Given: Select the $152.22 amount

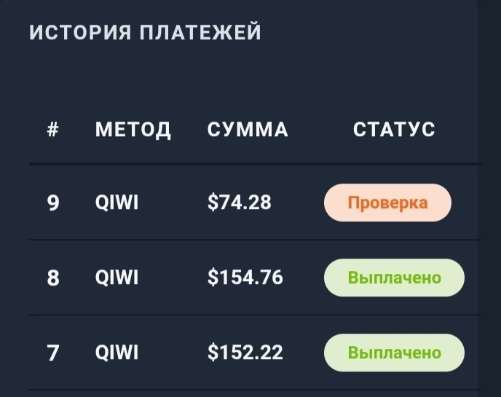Looking at the screenshot, I should pos(245,353).
